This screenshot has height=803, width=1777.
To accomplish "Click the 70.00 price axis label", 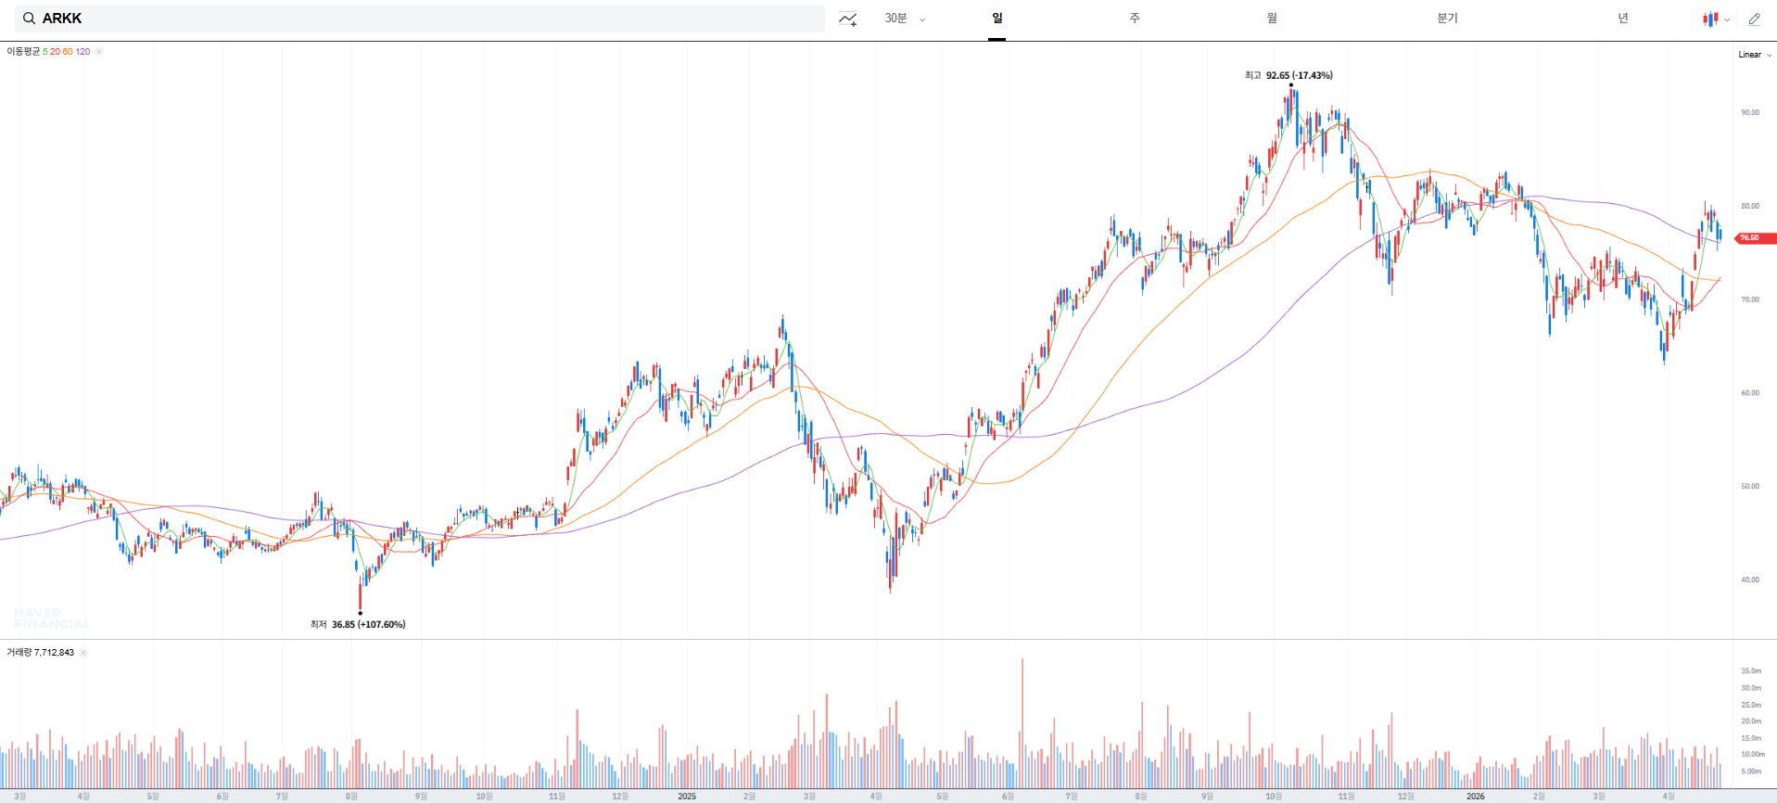I will (1750, 300).
